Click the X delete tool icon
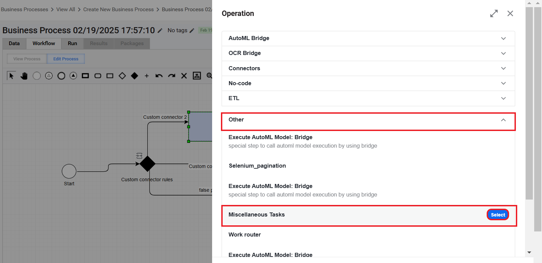This screenshot has width=542, height=263. [x=184, y=76]
